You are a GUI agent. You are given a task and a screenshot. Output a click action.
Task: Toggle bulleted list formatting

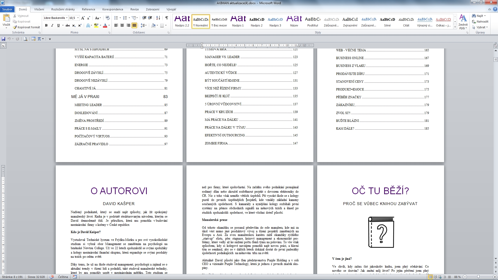(x=116, y=18)
